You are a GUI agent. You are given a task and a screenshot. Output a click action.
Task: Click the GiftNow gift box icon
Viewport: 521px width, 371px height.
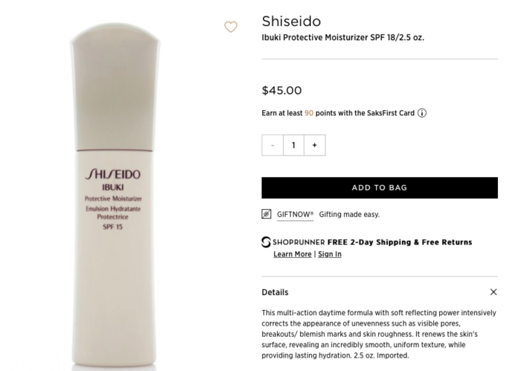point(266,214)
